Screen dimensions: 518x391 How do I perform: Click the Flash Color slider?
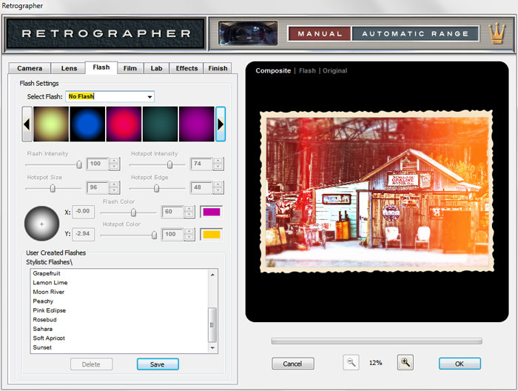point(129,213)
